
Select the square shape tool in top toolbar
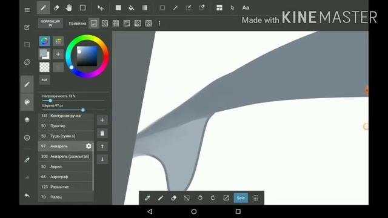[82, 8]
